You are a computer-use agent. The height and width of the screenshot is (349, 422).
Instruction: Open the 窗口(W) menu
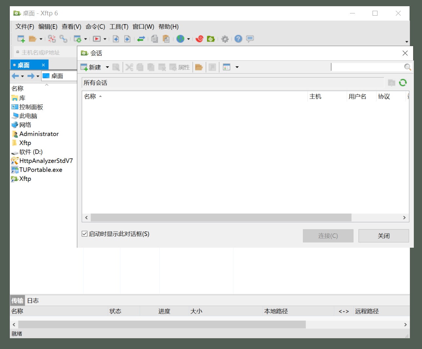pyautogui.click(x=143, y=26)
